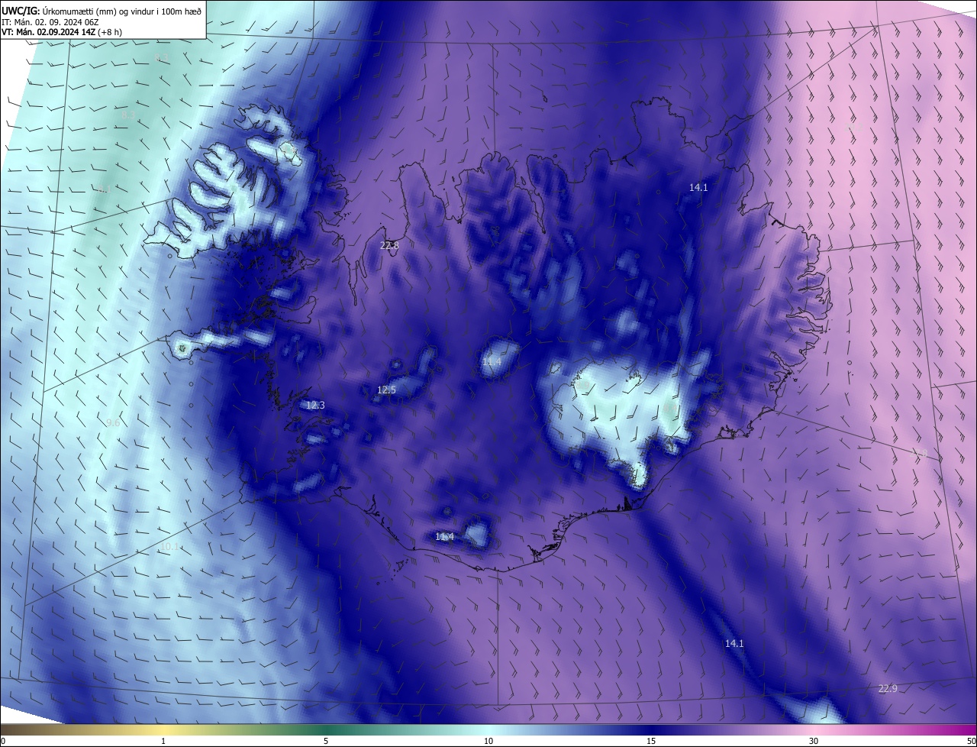Click the 12.3 value label on the map
977x747 pixels.
click(314, 405)
